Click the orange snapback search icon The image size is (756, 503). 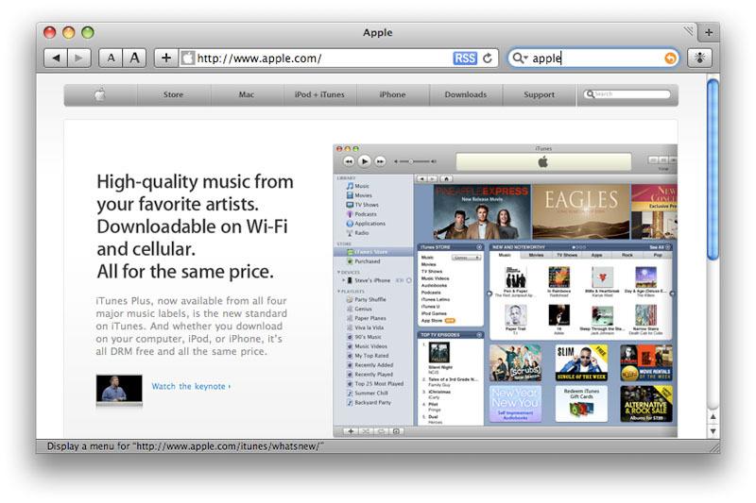[670, 59]
